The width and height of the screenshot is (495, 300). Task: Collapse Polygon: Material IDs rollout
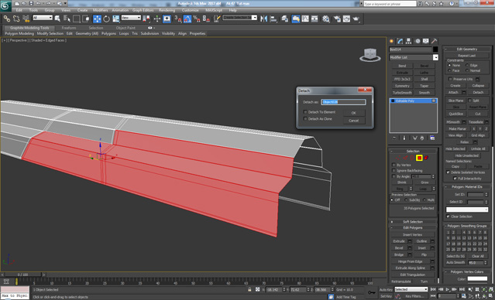[467, 187]
